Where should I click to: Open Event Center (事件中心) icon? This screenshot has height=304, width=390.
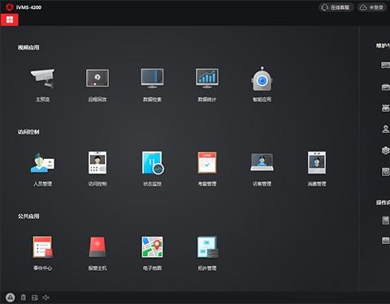(x=42, y=247)
